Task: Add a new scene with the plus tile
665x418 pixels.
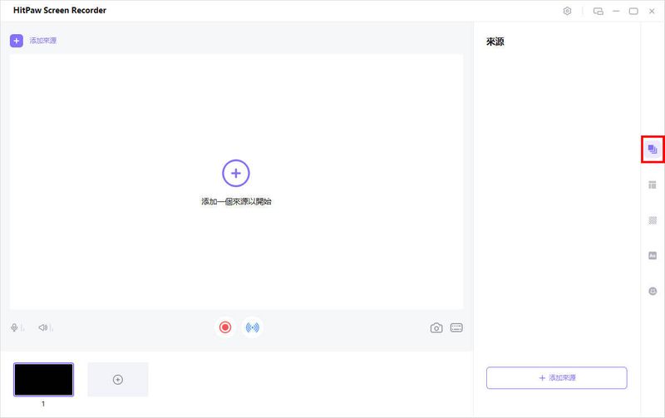Action: click(118, 380)
